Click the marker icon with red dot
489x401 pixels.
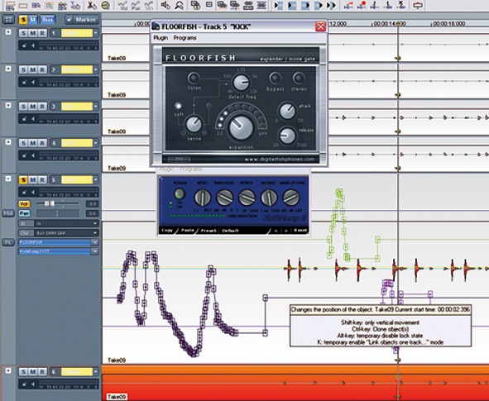pyautogui.click(x=362, y=5)
